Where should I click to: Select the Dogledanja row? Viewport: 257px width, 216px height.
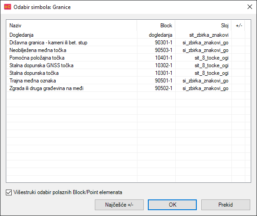click(128, 35)
